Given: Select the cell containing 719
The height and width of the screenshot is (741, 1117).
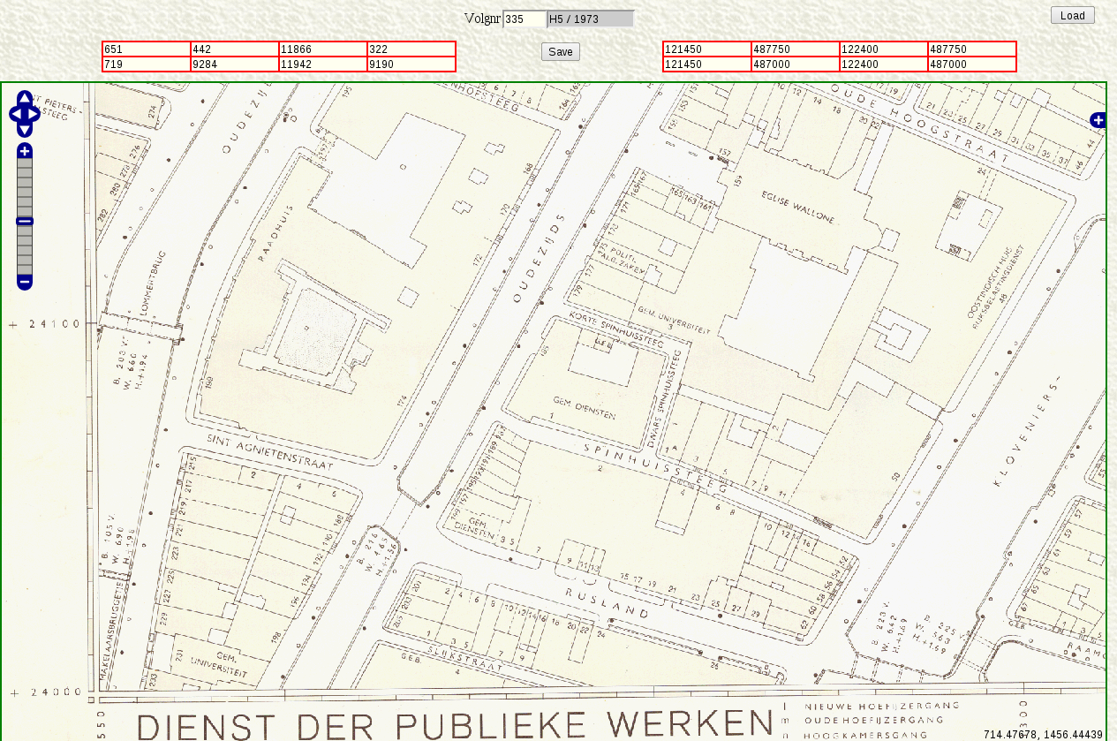Looking at the screenshot, I should [x=147, y=64].
